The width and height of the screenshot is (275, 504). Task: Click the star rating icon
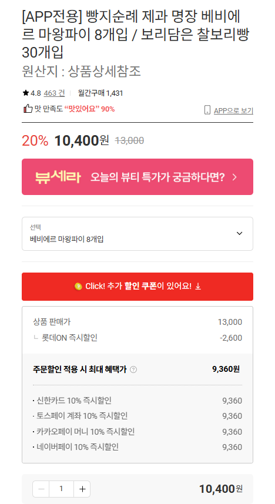(x=26, y=93)
